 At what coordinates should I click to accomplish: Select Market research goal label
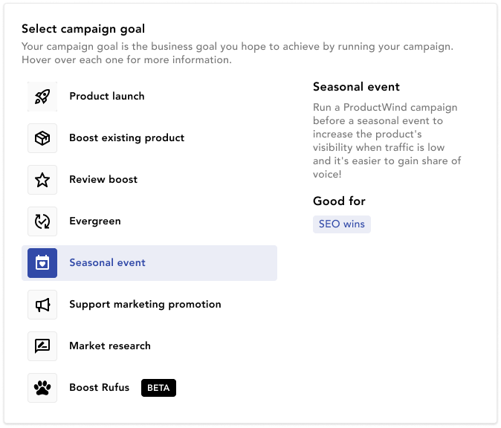[x=110, y=346]
